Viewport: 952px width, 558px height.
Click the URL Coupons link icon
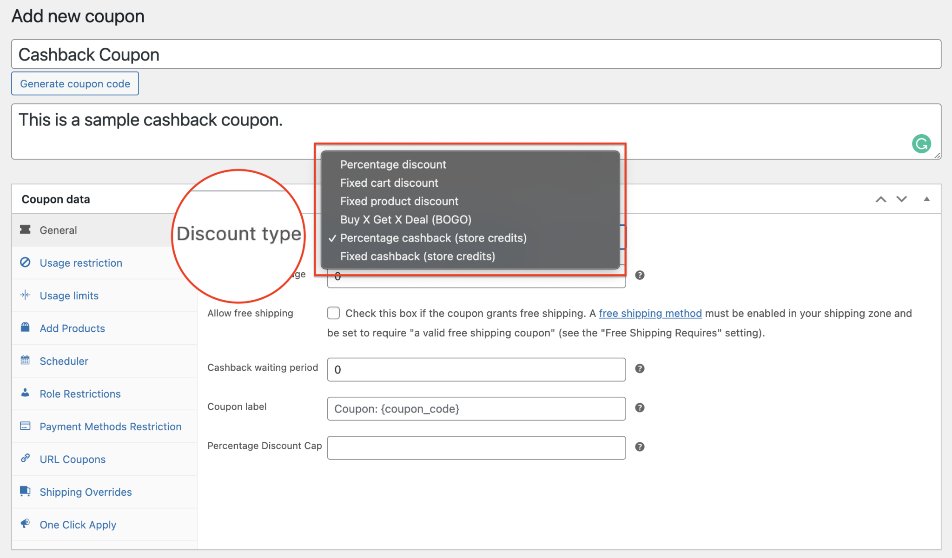pyautogui.click(x=25, y=459)
